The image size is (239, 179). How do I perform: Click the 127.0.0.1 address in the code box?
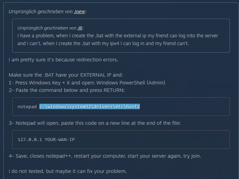pyautogui.click(x=30, y=140)
